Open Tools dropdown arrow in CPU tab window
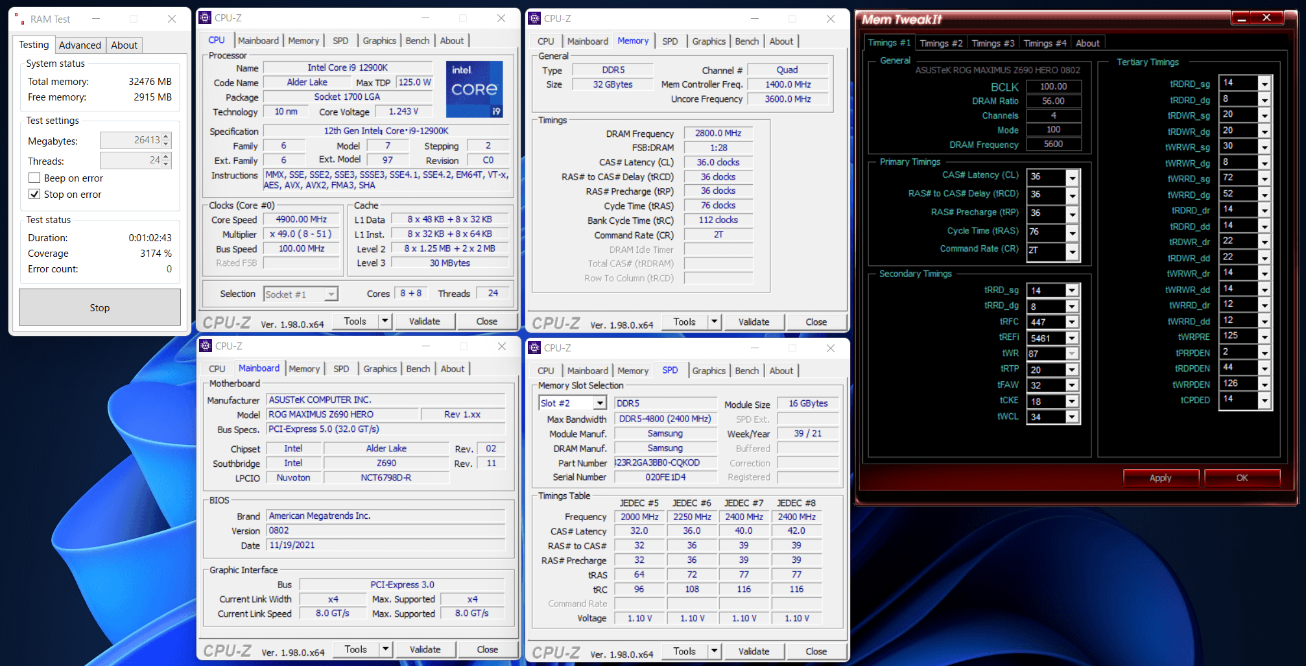1306x666 pixels. 385,321
